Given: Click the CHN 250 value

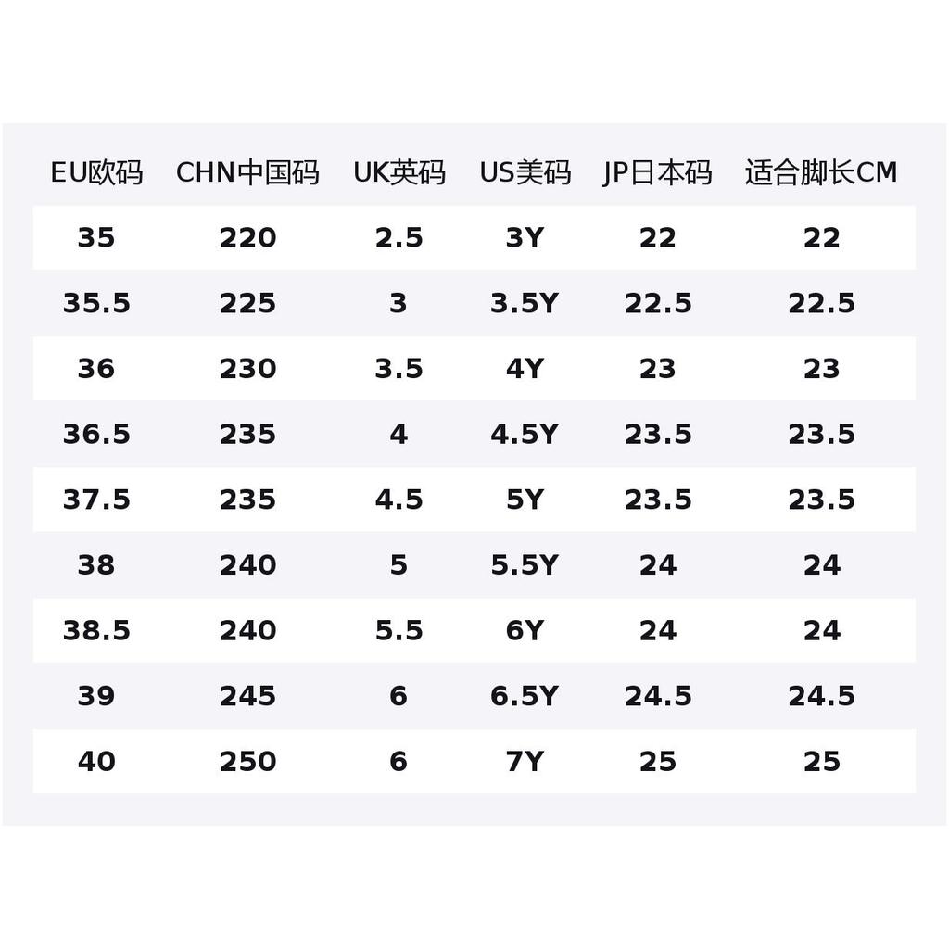Looking at the screenshot, I should (247, 762).
